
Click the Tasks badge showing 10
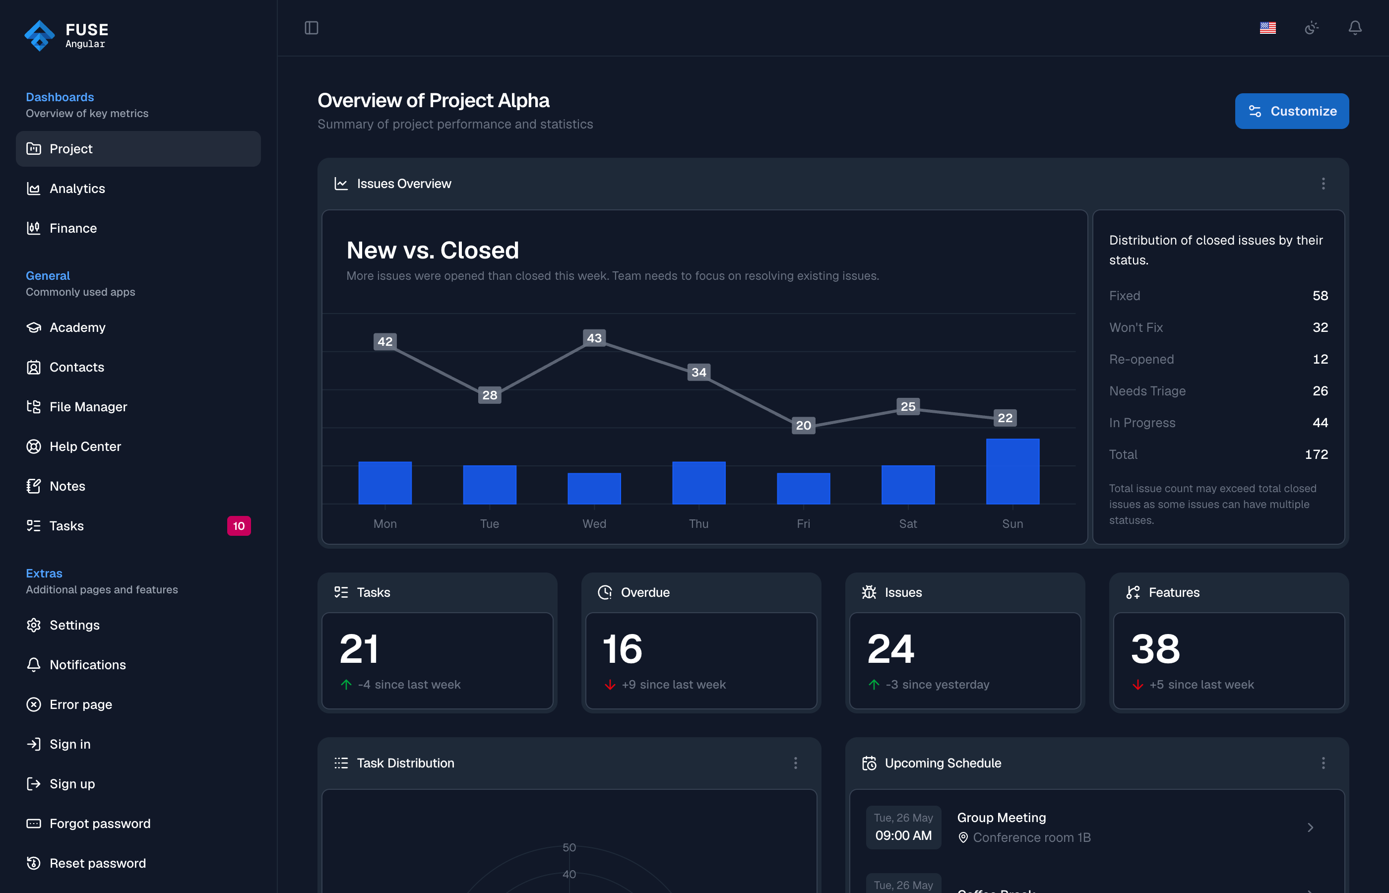click(239, 526)
